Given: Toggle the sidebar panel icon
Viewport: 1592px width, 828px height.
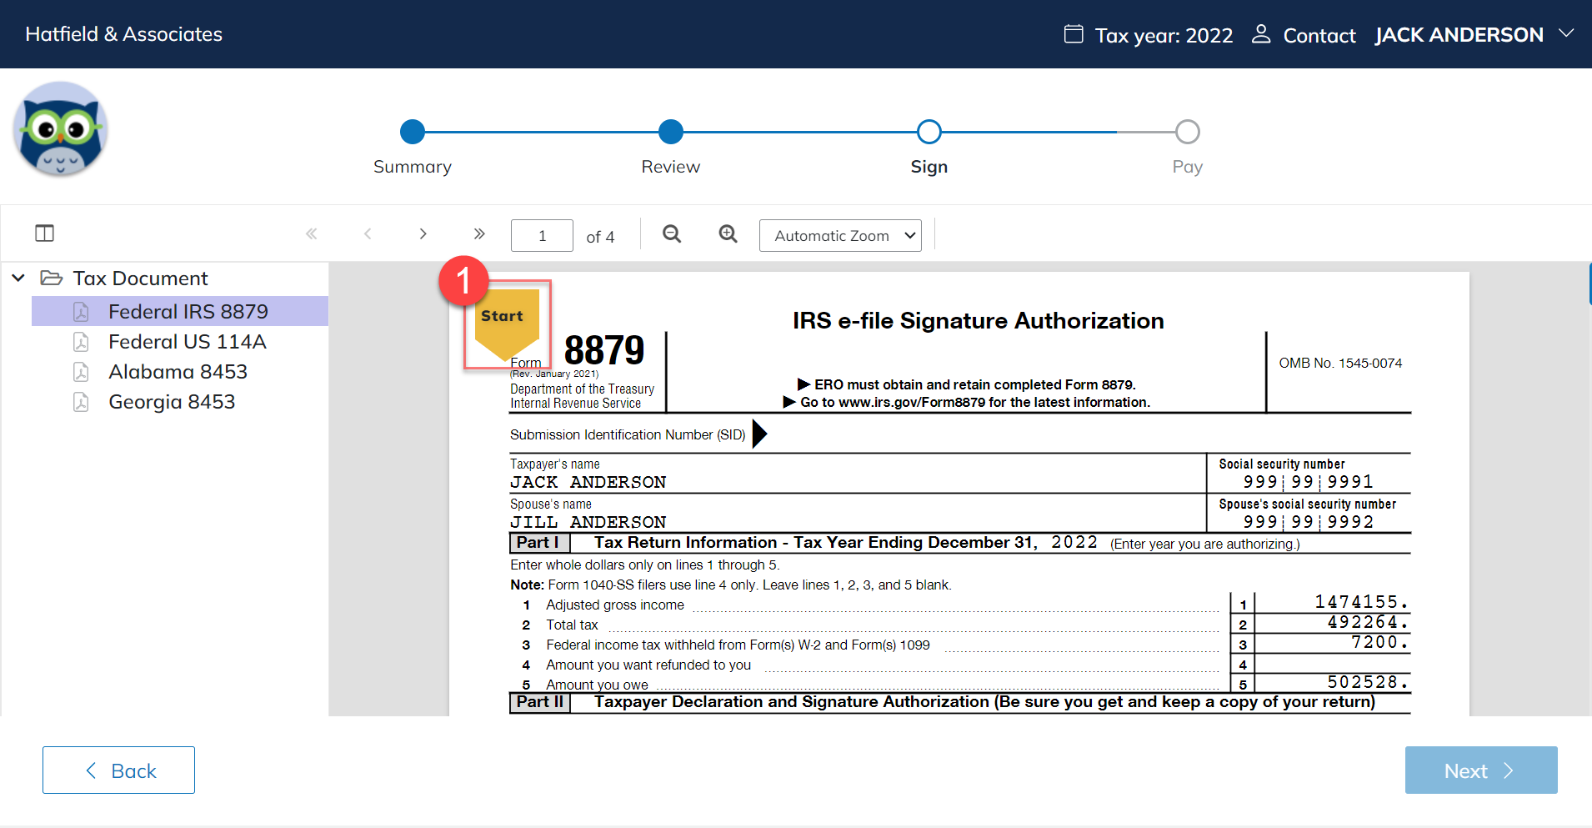Looking at the screenshot, I should (45, 233).
